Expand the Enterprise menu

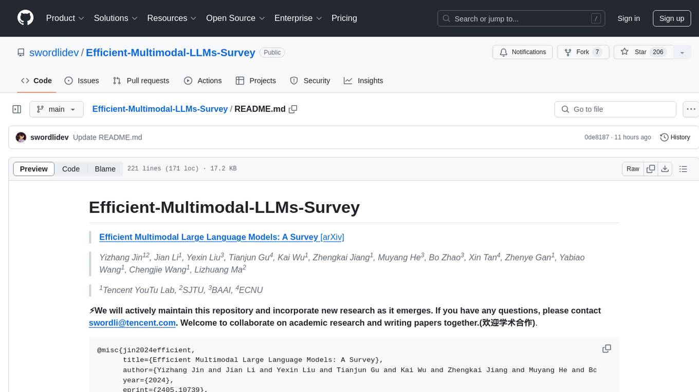coord(299,18)
